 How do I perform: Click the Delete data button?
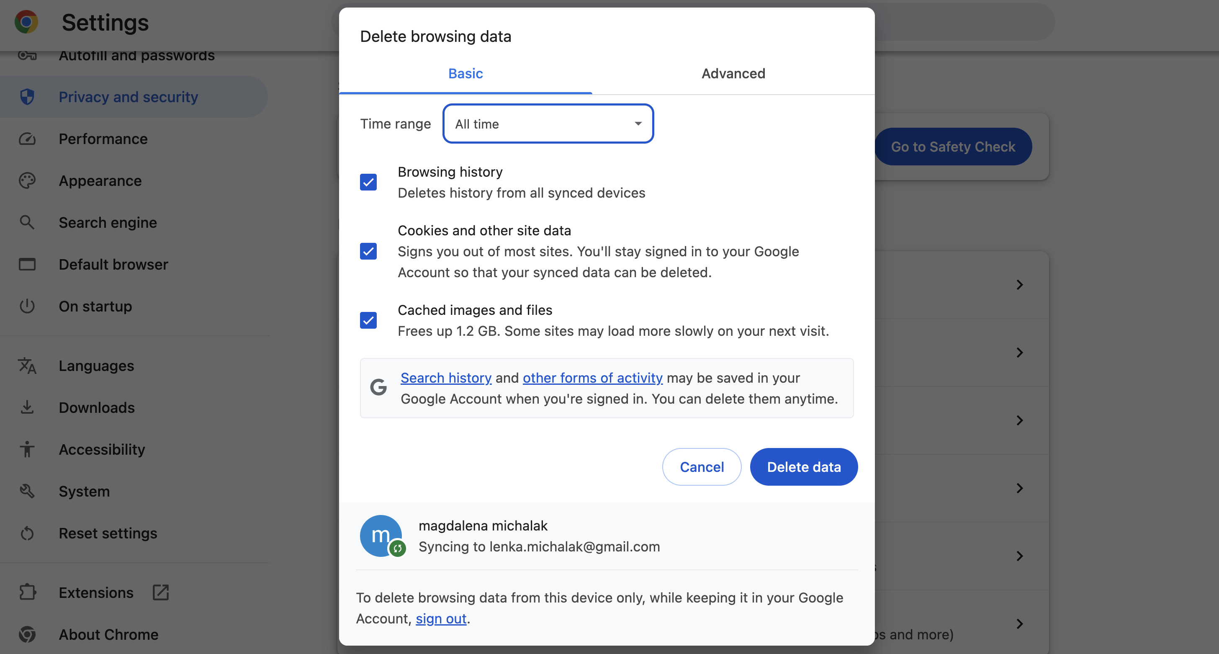pos(803,466)
